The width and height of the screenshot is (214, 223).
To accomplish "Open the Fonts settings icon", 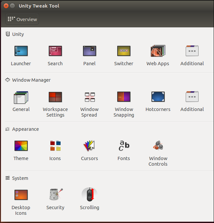I will point(124,146).
